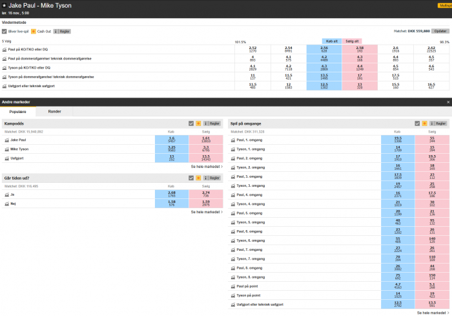Image resolution: width=452 pixels, height=316 pixels.
Task: Toggle checkbox in Går tiden ud? header
Action: pos(191,178)
